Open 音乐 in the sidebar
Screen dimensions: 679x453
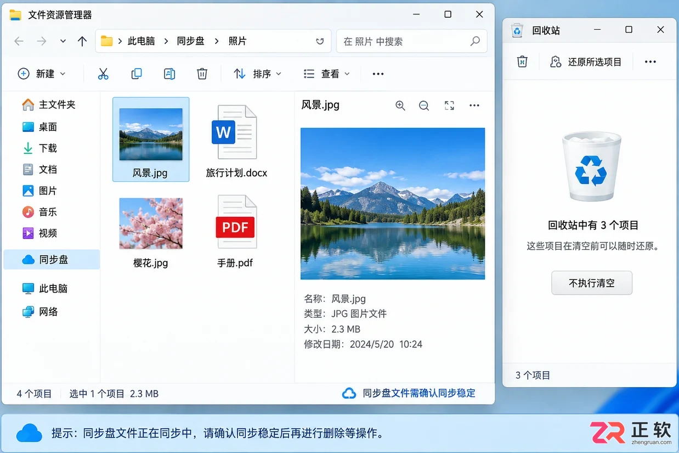point(52,212)
